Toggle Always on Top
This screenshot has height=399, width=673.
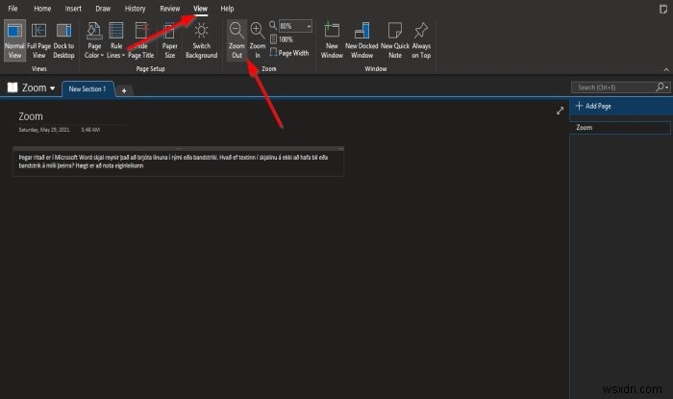[421, 40]
